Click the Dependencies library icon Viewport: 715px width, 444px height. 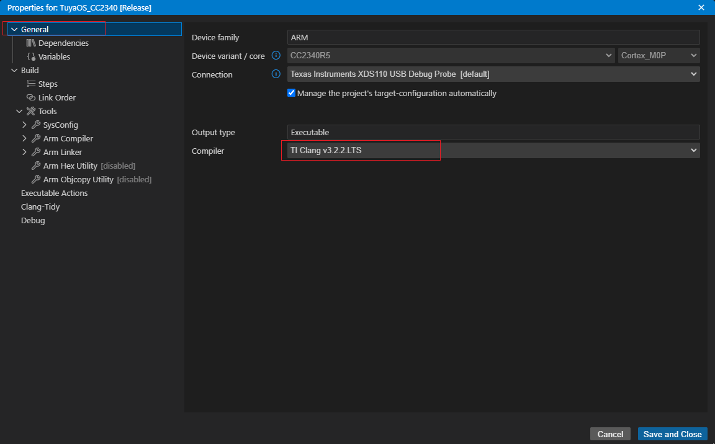[x=31, y=43]
